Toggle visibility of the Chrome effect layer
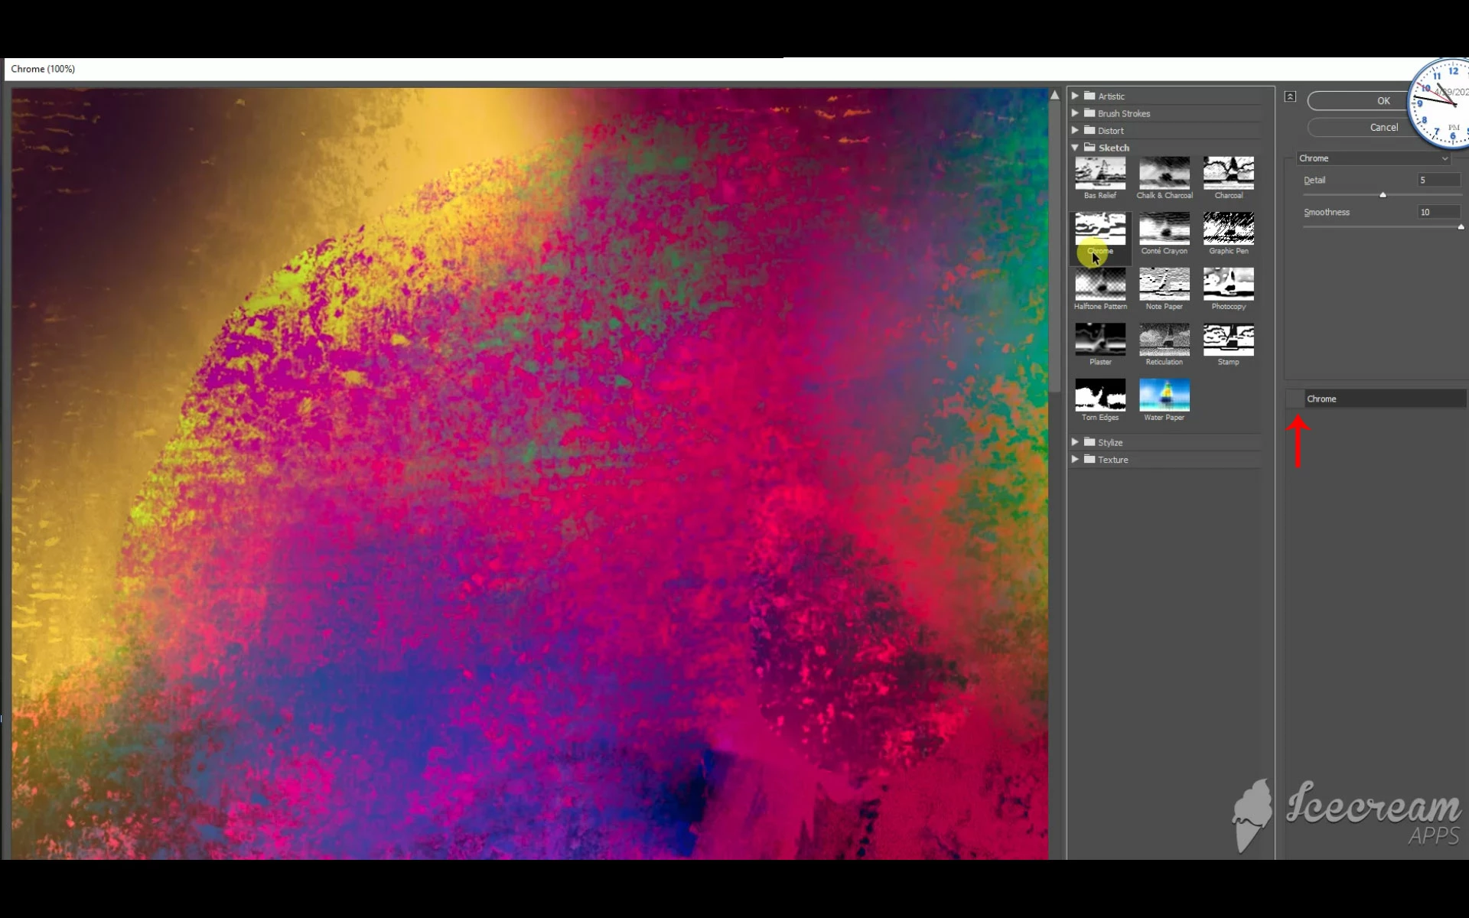This screenshot has height=918, width=1469. tap(1295, 399)
